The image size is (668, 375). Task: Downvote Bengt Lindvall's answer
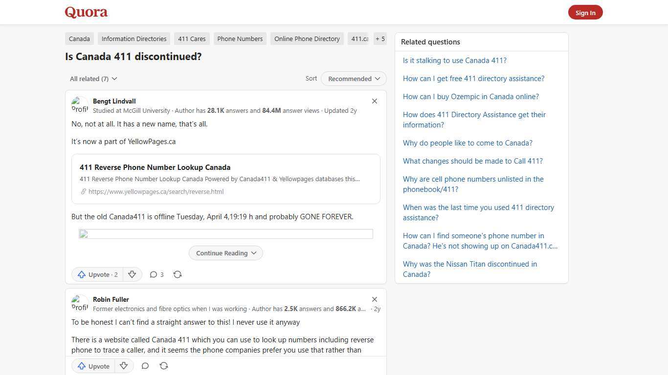point(132,274)
